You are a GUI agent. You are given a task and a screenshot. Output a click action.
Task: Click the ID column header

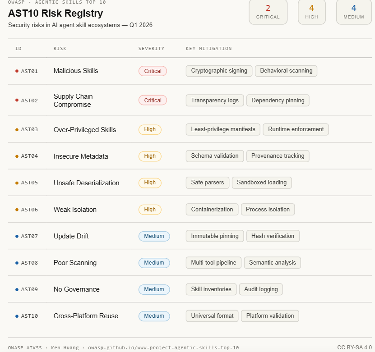[19, 49]
